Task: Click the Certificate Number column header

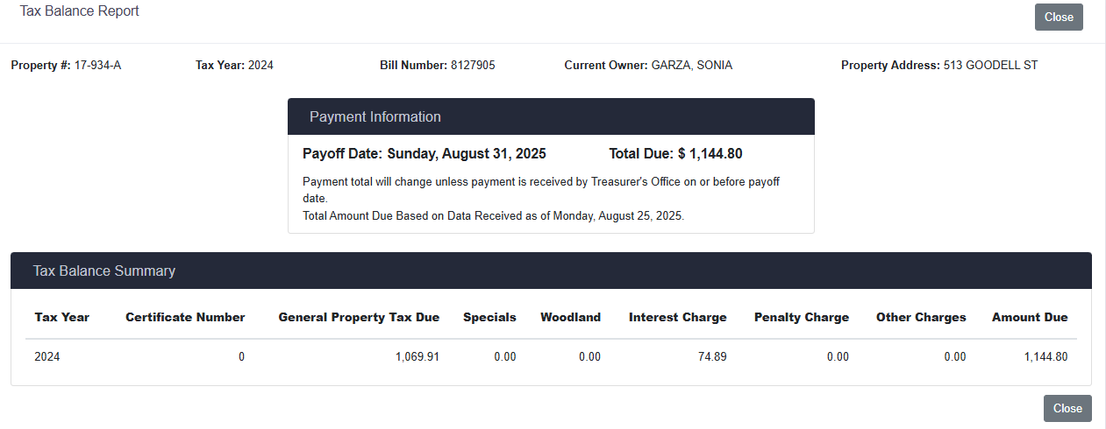Action: [185, 318]
